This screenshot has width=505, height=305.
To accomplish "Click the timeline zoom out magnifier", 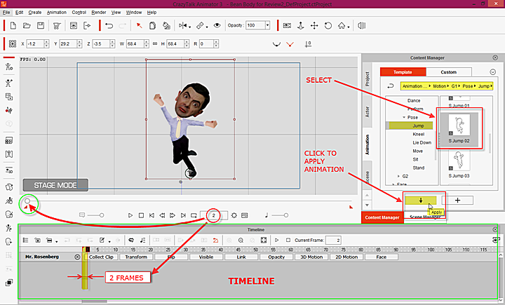I will tap(241, 240).
